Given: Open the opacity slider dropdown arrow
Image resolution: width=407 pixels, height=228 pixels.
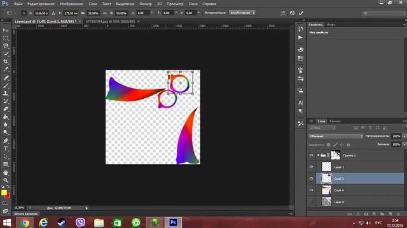Looking at the screenshot, I should [x=404, y=136].
